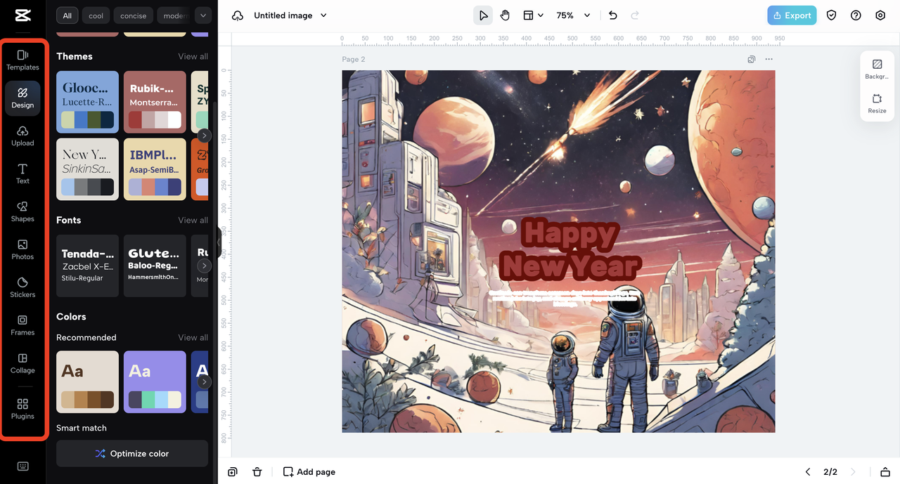Viewport: 900px width, 484px height.
Task: Apply the New Y SinkinSa theme card
Action: pos(87,169)
